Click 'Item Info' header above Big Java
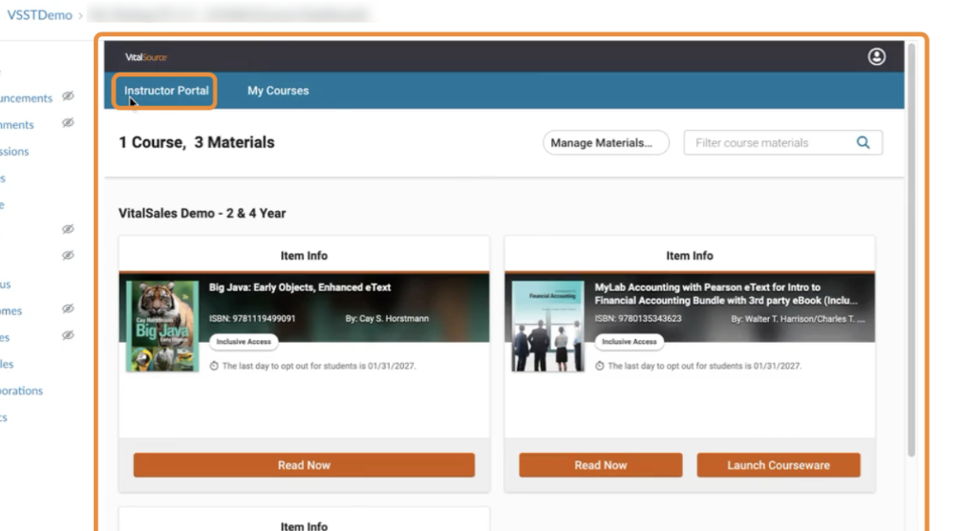The width and height of the screenshot is (961, 531). point(304,255)
